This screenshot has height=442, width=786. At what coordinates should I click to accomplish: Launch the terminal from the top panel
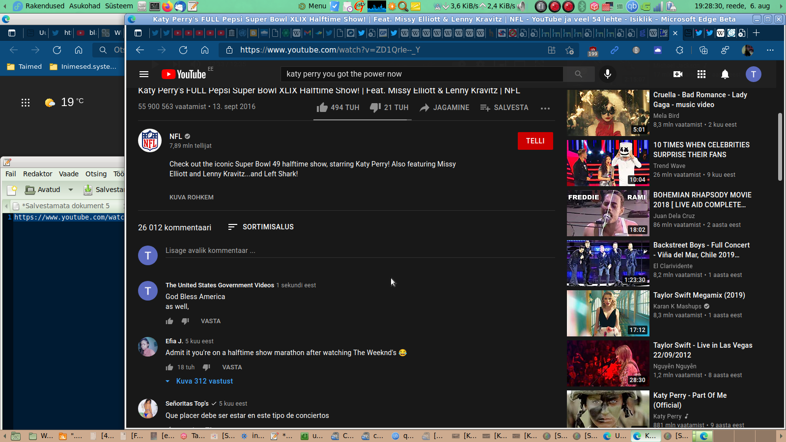(x=155, y=6)
